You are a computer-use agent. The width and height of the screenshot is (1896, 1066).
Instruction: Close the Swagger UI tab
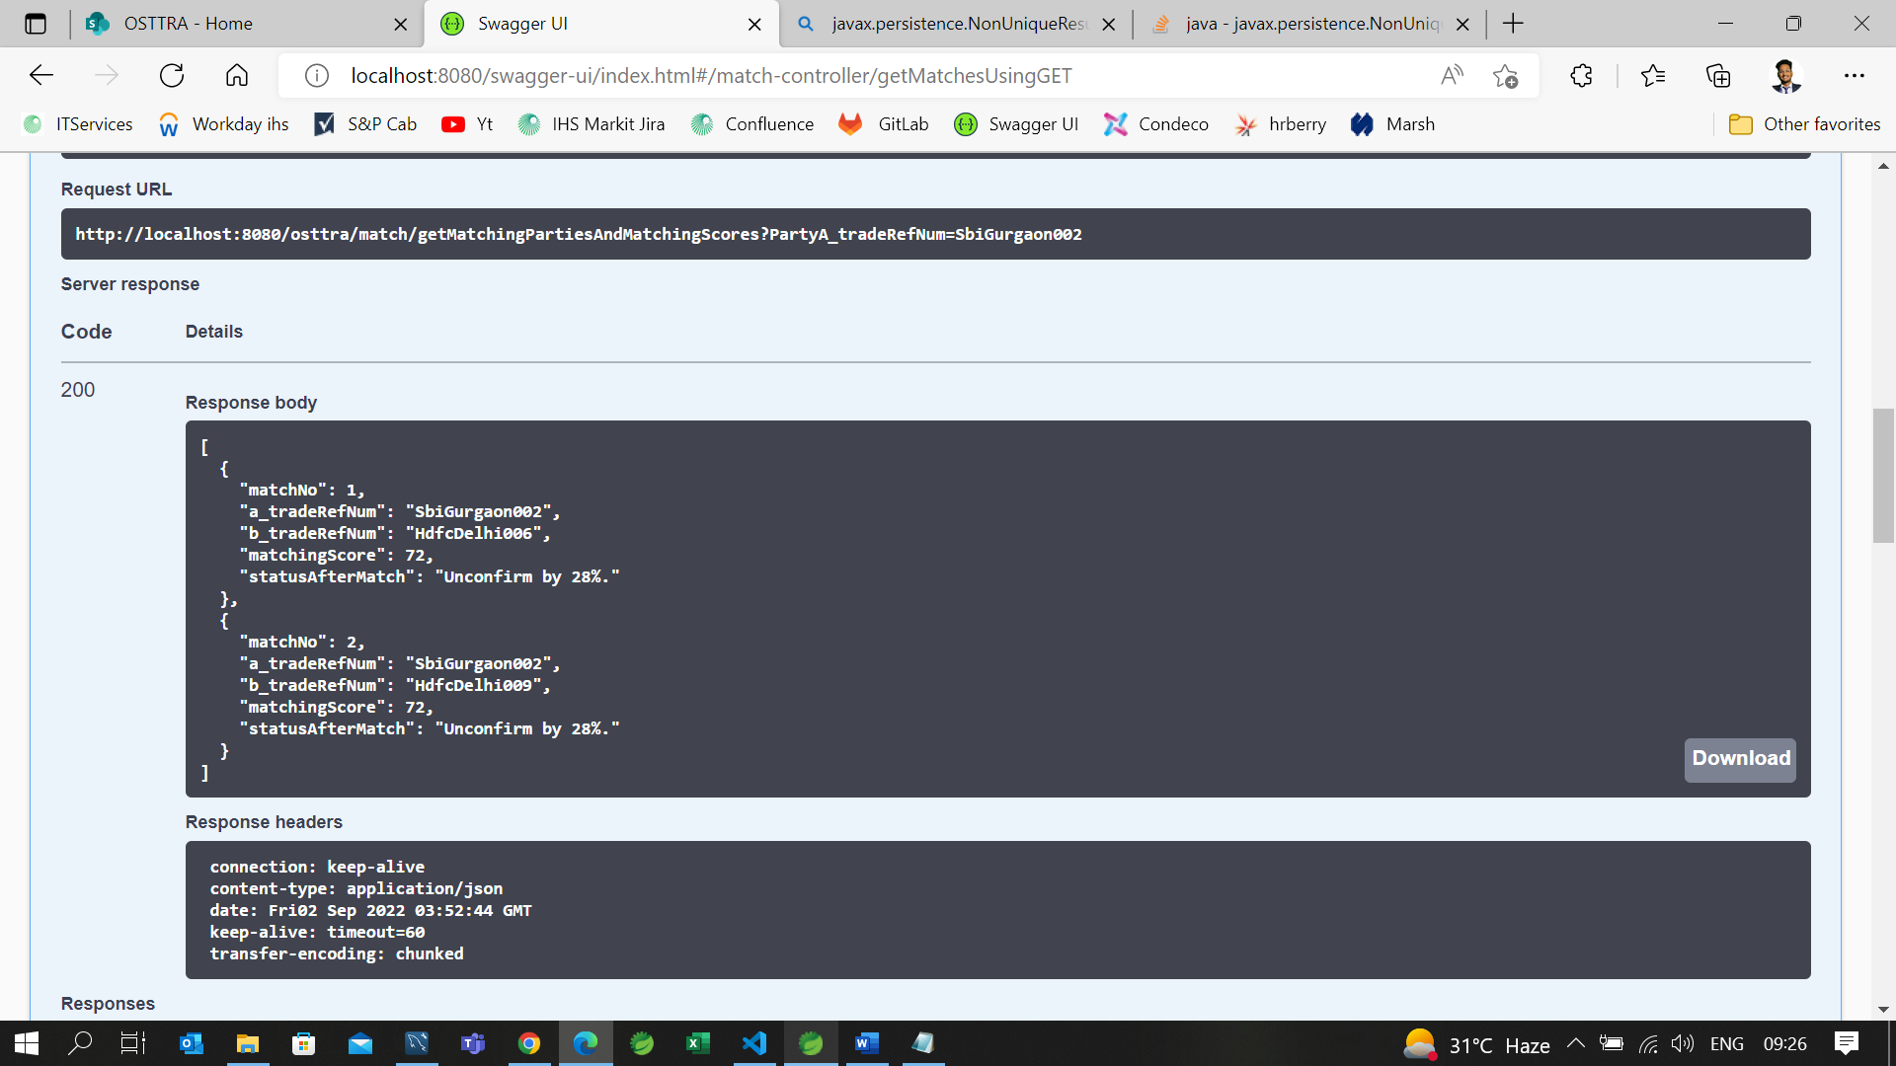point(754,24)
